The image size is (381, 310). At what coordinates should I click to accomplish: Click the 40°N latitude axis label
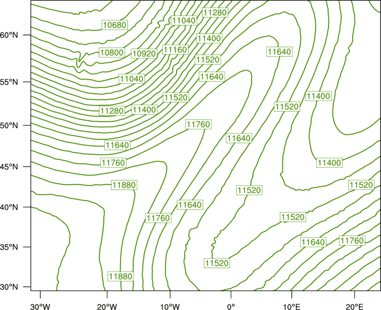[x=9, y=207]
